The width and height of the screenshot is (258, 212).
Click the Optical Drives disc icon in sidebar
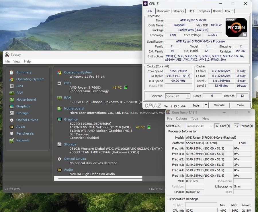coord(12,120)
